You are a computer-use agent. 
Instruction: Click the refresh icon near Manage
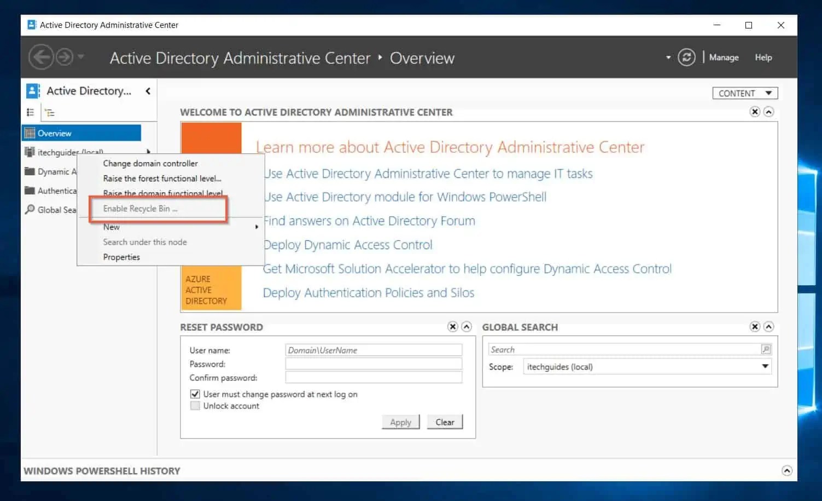click(687, 57)
